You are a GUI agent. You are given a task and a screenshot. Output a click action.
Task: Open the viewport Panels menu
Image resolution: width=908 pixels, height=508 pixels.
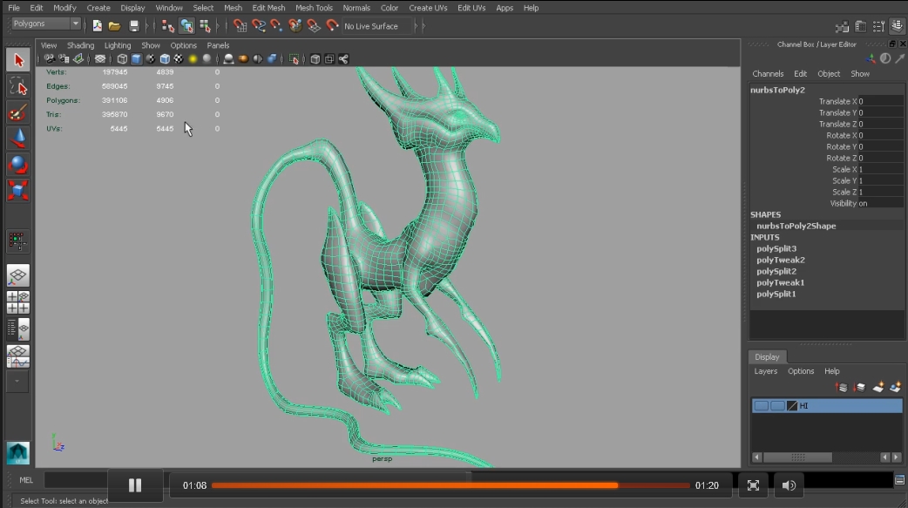click(x=219, y=45)
